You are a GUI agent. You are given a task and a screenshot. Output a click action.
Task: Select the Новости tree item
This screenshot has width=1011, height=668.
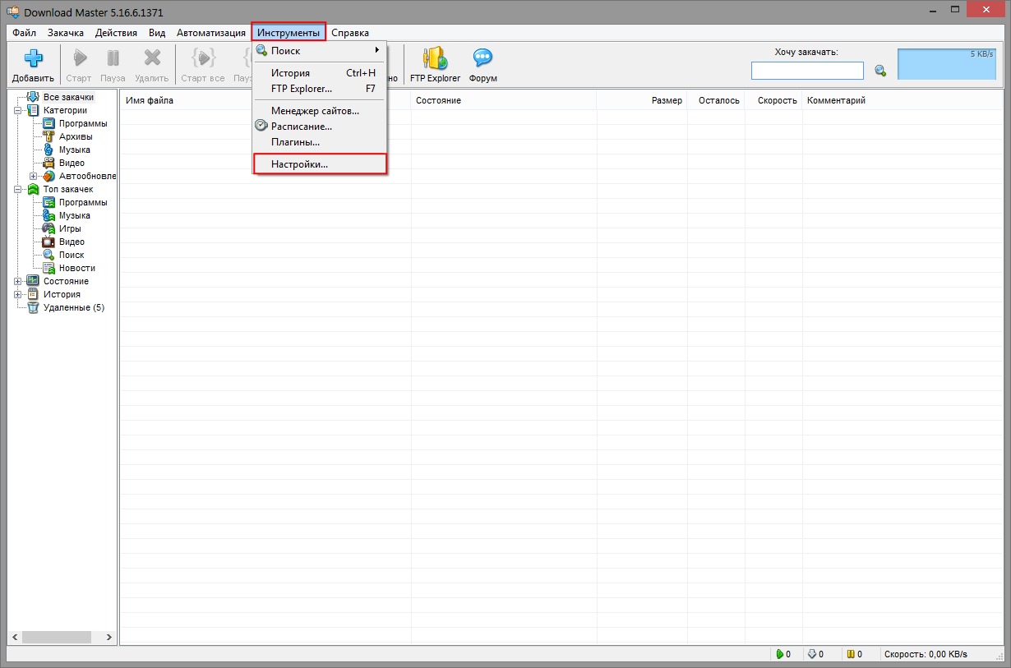pyautogui.click(x=77, y=268)
